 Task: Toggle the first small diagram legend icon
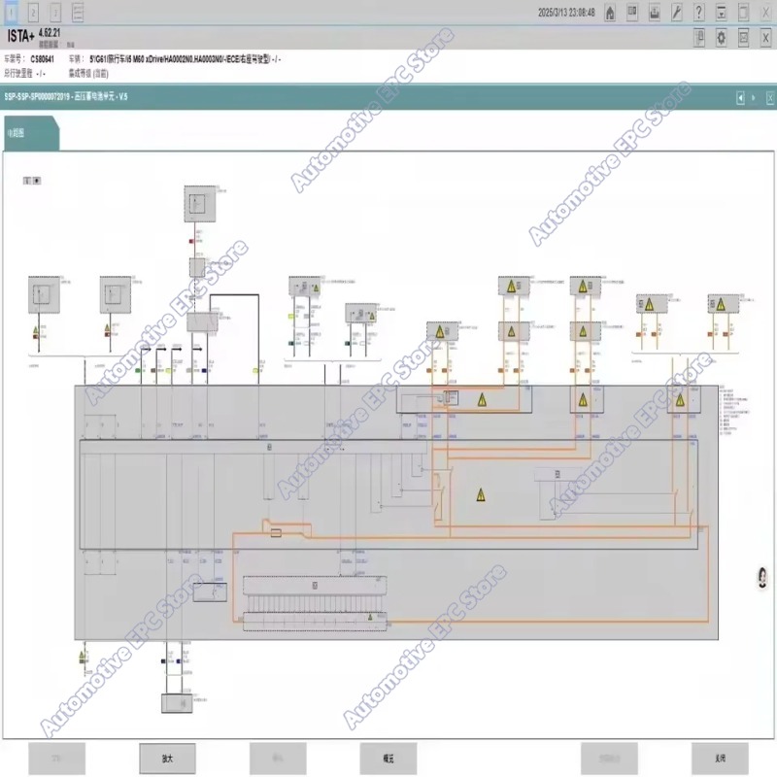click(x=27, y=181)
